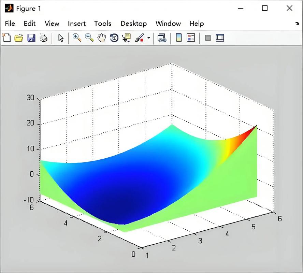Toggle the Edit Plot arrow pointer
The image size is (303, 273).
61,38
